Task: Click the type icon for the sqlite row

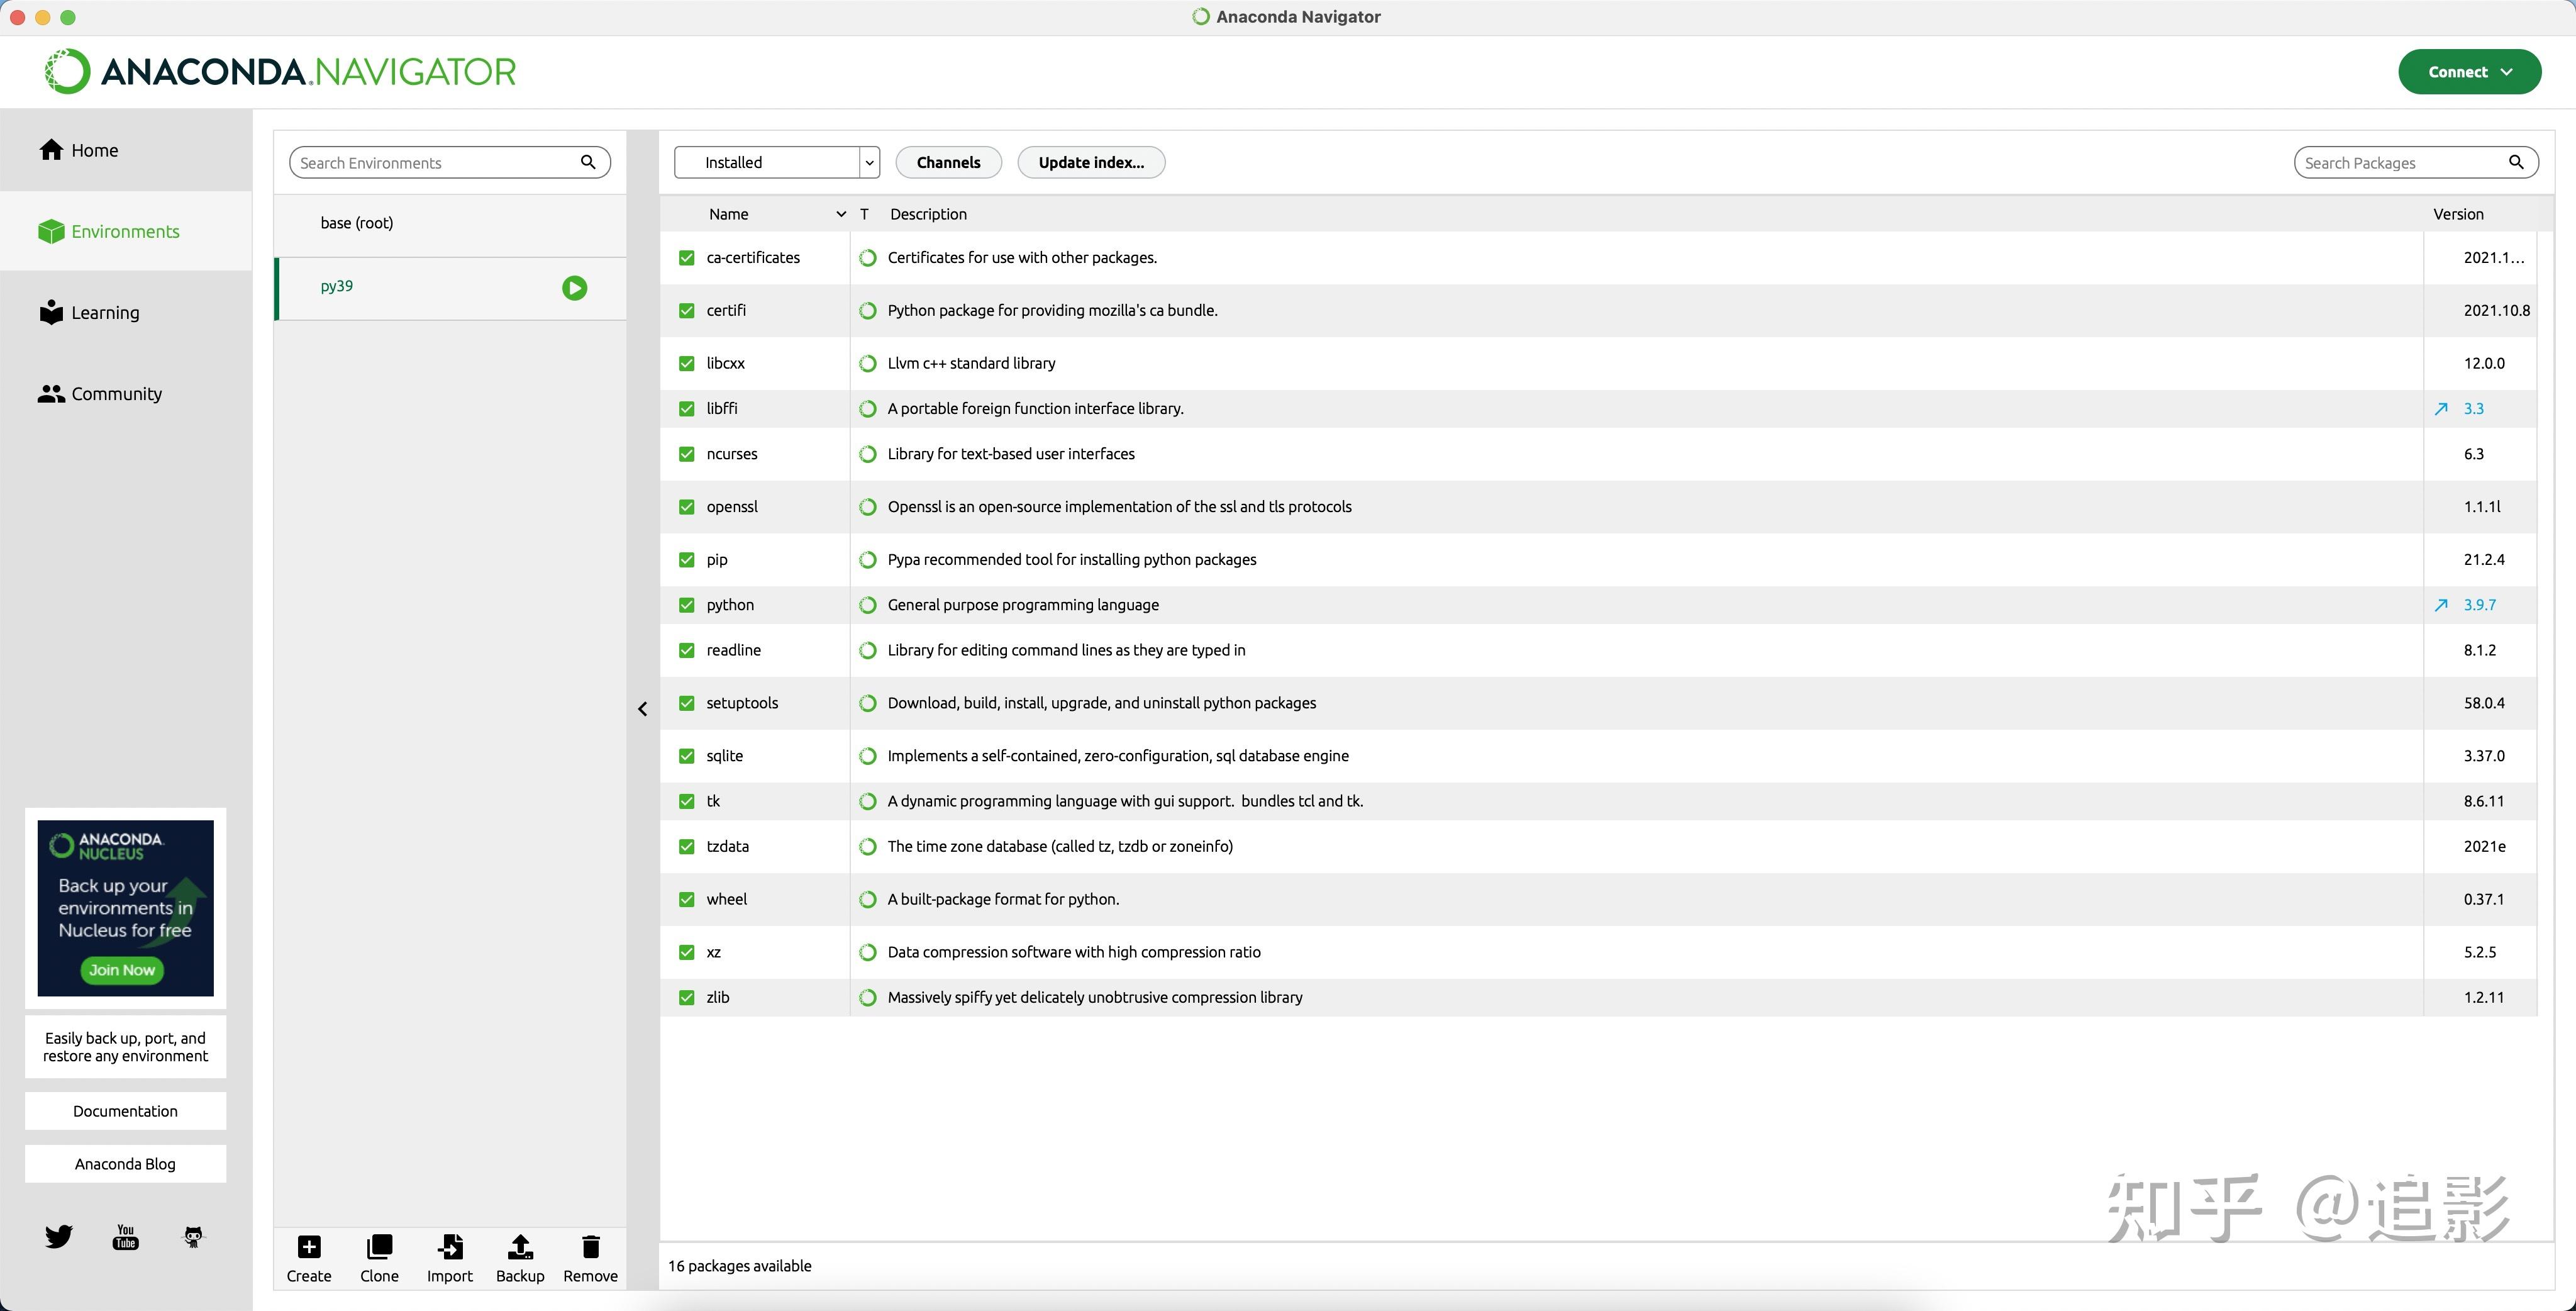Action: click(x=868, y=756)
